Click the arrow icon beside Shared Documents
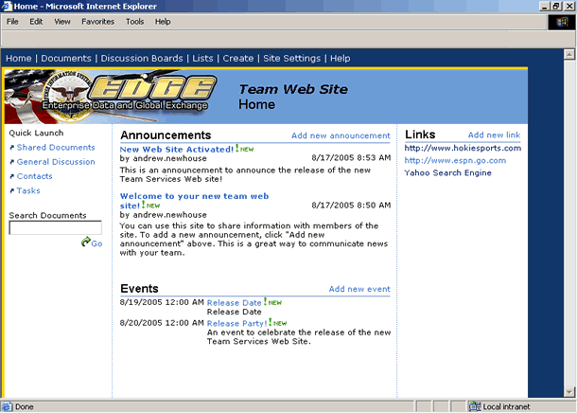The image size is (577, 413). tap(11, 148)
